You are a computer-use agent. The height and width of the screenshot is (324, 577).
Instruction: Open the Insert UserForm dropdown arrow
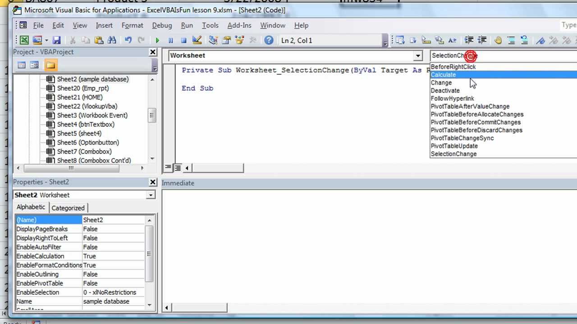click(x=46, y=40)
